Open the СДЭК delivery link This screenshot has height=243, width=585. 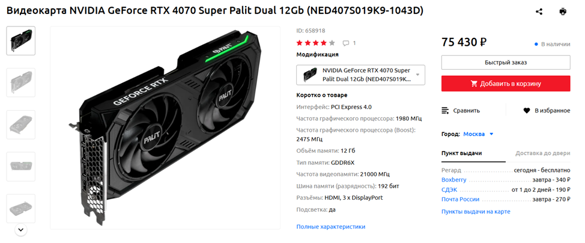pos(449,189)
